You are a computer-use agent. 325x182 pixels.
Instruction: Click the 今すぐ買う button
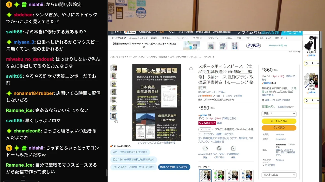[279, 128]
